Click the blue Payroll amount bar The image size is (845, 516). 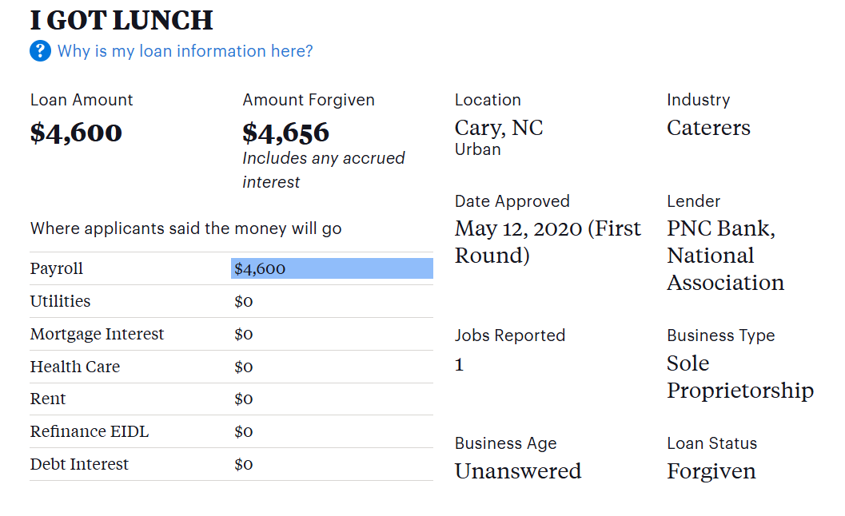(332, 269)
